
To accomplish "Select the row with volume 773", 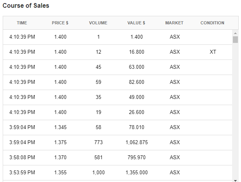I will click(x=98, y=142).
